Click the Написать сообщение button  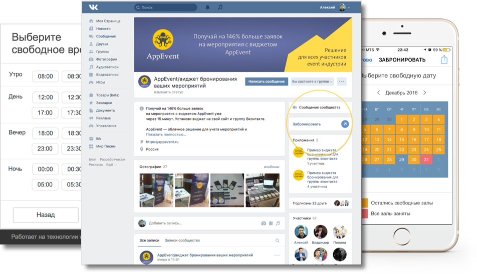266,81
